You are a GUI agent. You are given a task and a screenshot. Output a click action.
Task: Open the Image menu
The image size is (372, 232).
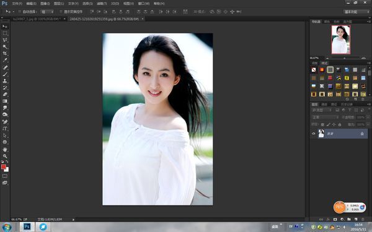(45, 4)
